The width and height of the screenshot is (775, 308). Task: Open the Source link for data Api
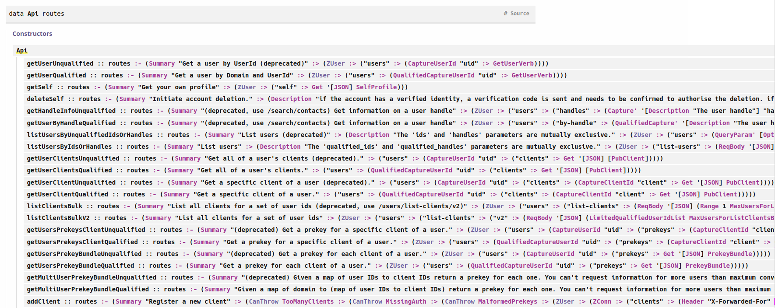(x=520, y=14)
